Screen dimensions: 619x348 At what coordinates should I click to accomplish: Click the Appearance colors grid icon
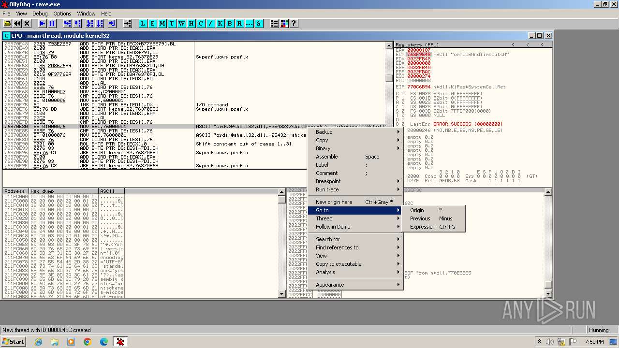[284, 23]
